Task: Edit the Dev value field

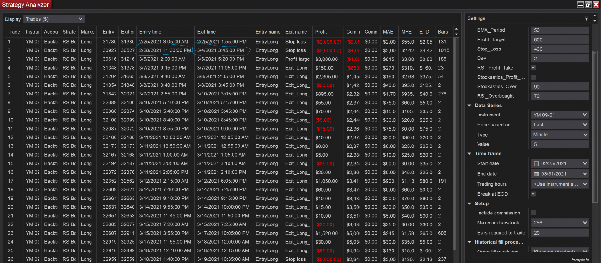Action: coord(560,58)
